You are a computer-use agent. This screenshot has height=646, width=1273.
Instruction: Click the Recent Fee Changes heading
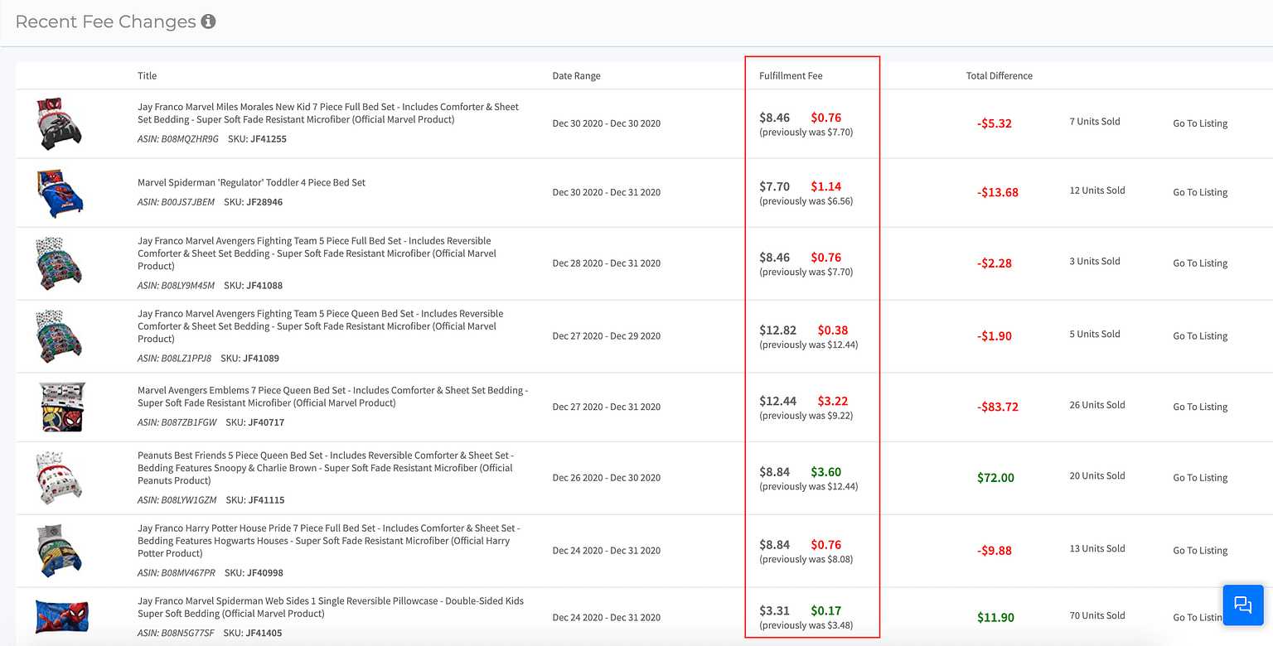[106, 22]
